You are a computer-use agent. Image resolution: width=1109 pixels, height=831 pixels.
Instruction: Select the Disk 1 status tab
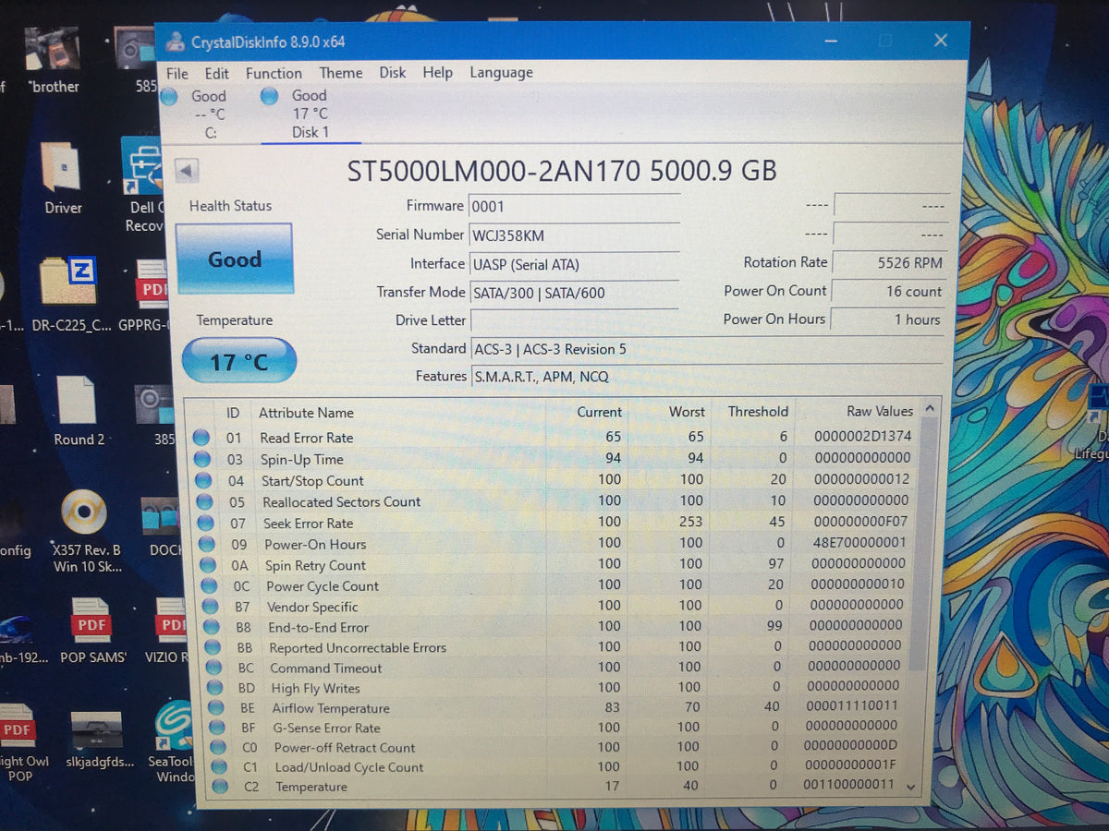click(300, 114)
